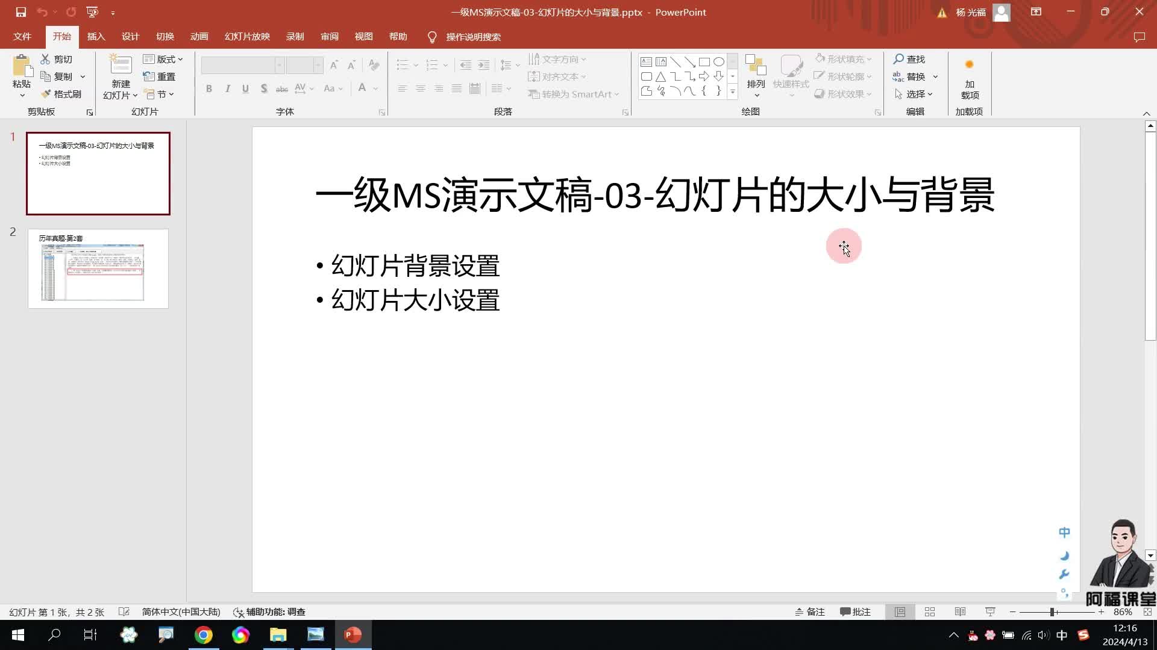This screenshot has height=650, width=1157.
Task: Switch to the Transitions (切换) tab
Action: (165, 37)
